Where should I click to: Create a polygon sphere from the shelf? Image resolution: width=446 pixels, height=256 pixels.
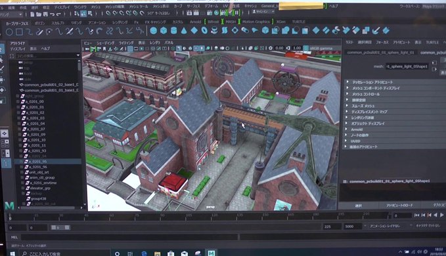pos(153,30)
